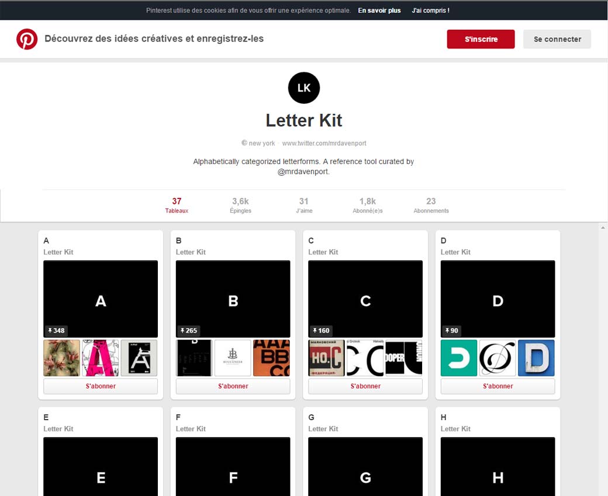Viewport: 608px width, 496px height.
Task: Click the LK profile avatar
Action: 304,88
